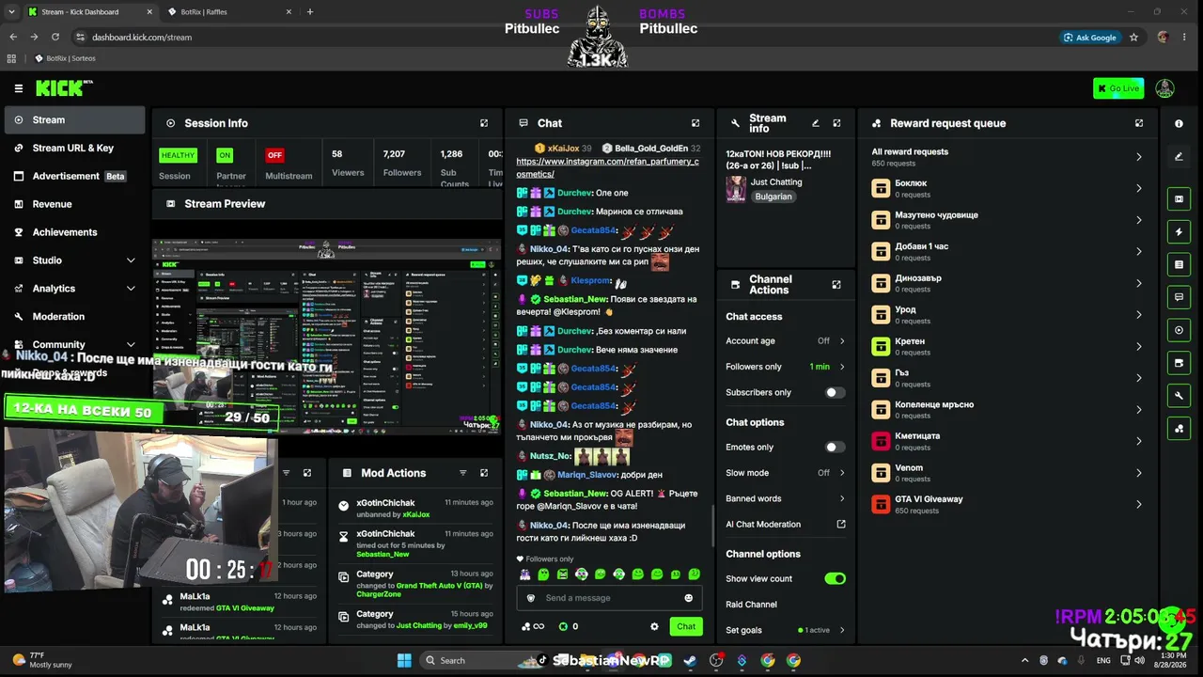Open AI Chat Moderation external link icon
This screenshot has width=1203, height=677.
841,525
